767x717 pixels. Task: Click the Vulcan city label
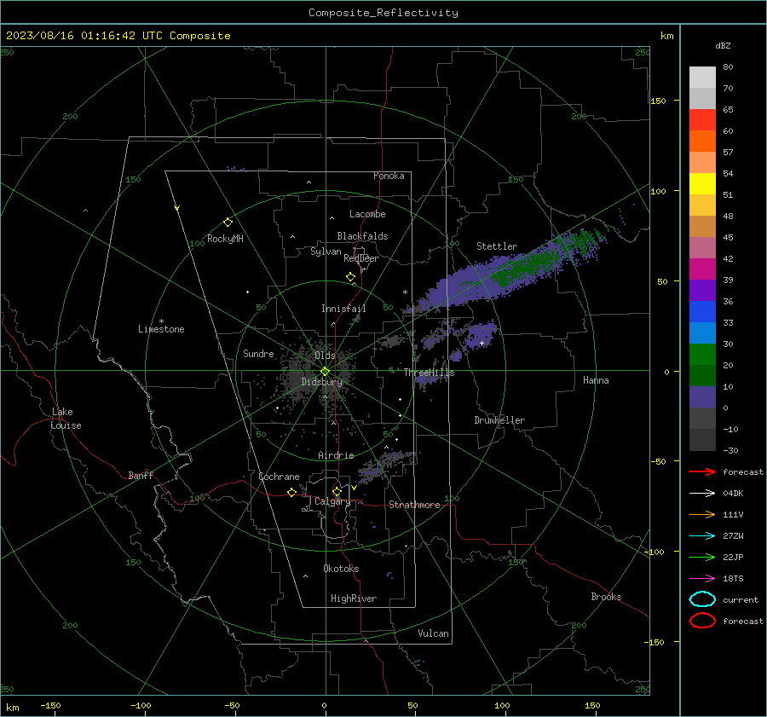433,633
